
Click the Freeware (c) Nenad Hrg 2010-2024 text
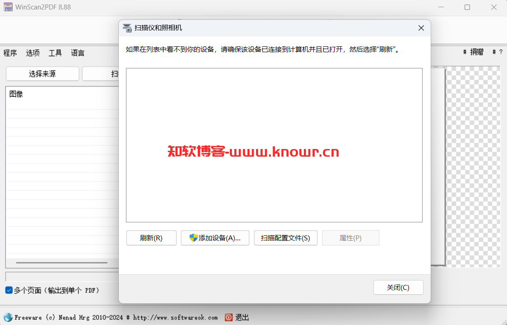click(x=69, y=318)
